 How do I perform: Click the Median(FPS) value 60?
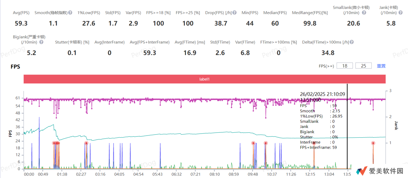coord(275,23)
